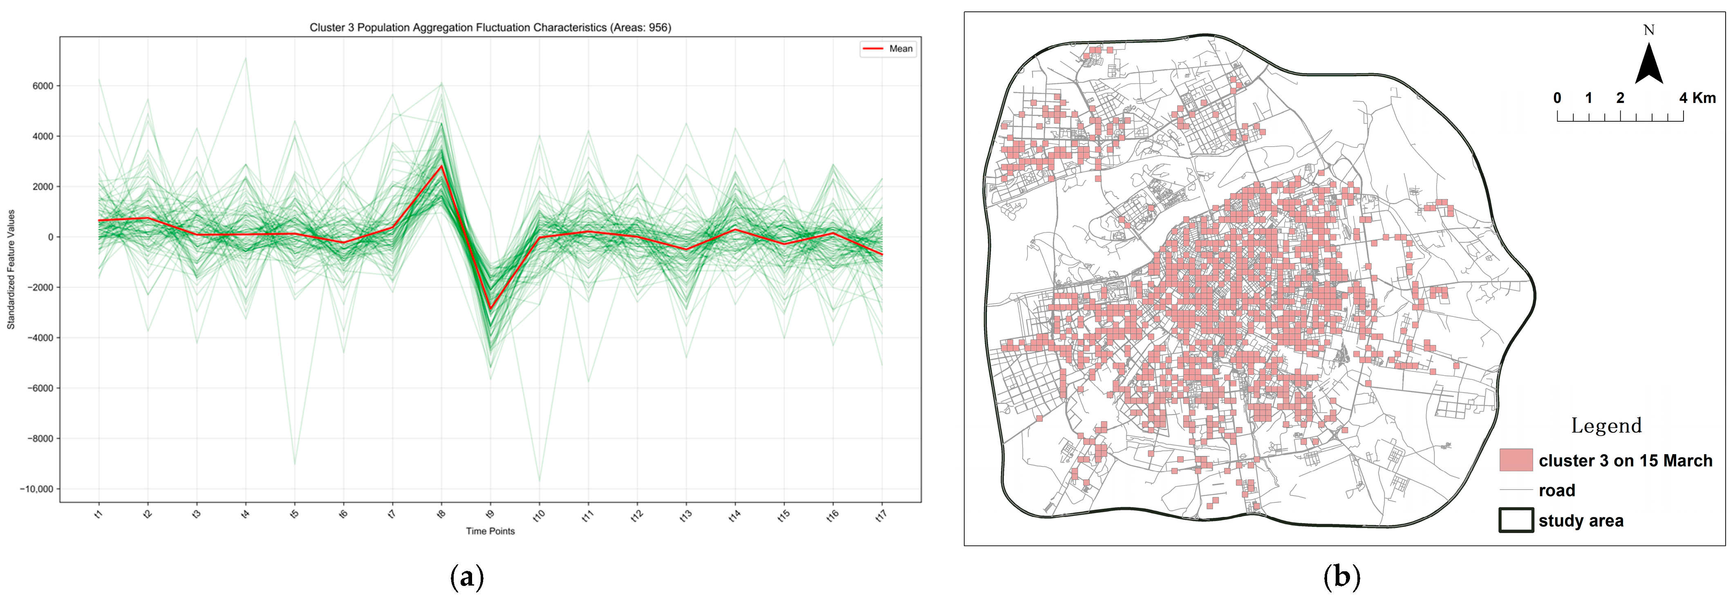Viewport: 1733px width, 597px height.
Task: Click the t9 tick label on the x-axis
Action: tap(490, 514)
